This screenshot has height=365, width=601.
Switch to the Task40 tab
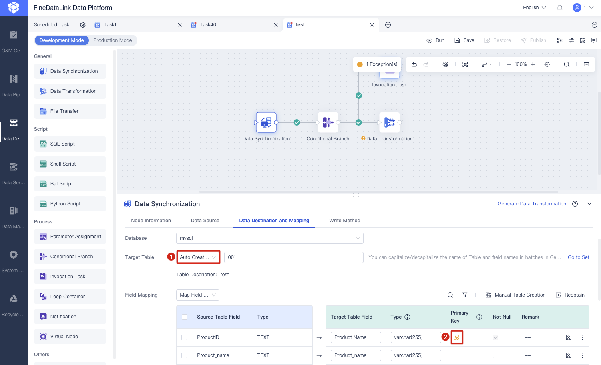pos(208,25)
